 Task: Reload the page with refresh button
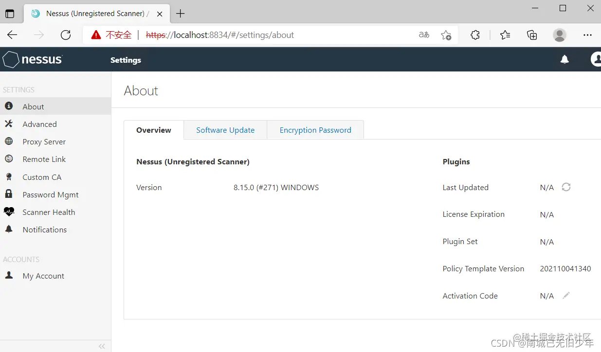tap(66, 35)
